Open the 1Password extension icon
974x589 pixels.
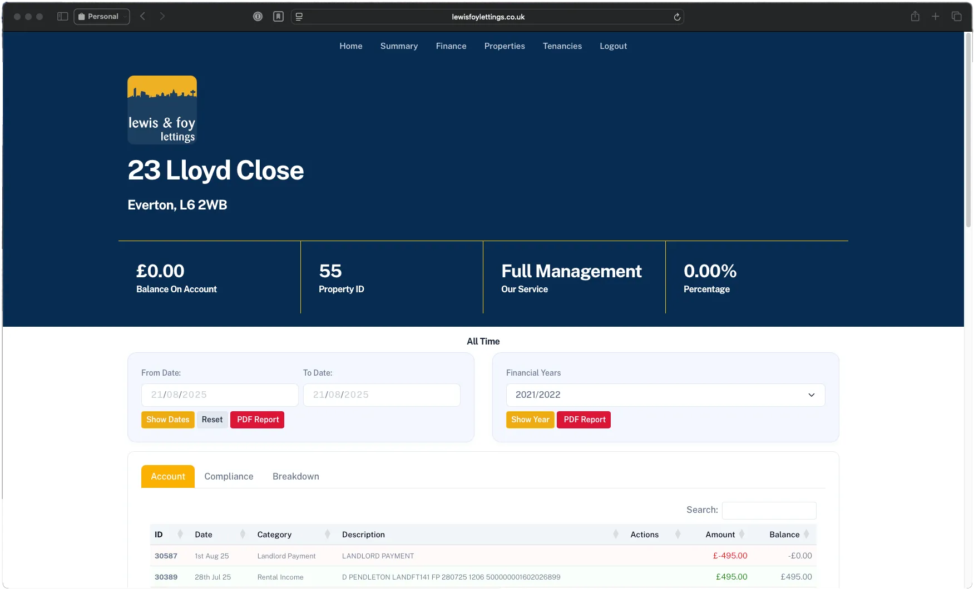point(258,16)
